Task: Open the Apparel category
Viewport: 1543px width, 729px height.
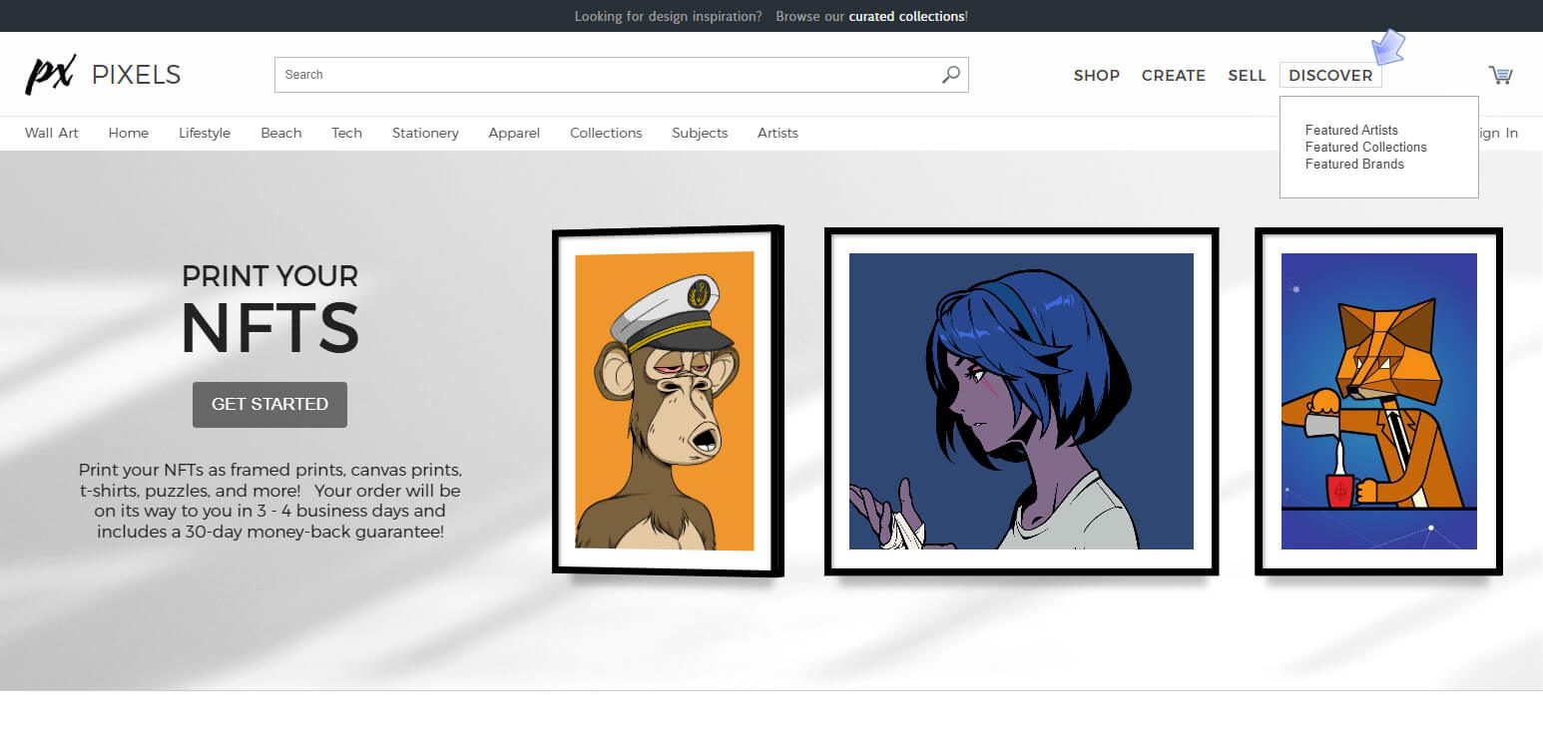Action: 514,133
